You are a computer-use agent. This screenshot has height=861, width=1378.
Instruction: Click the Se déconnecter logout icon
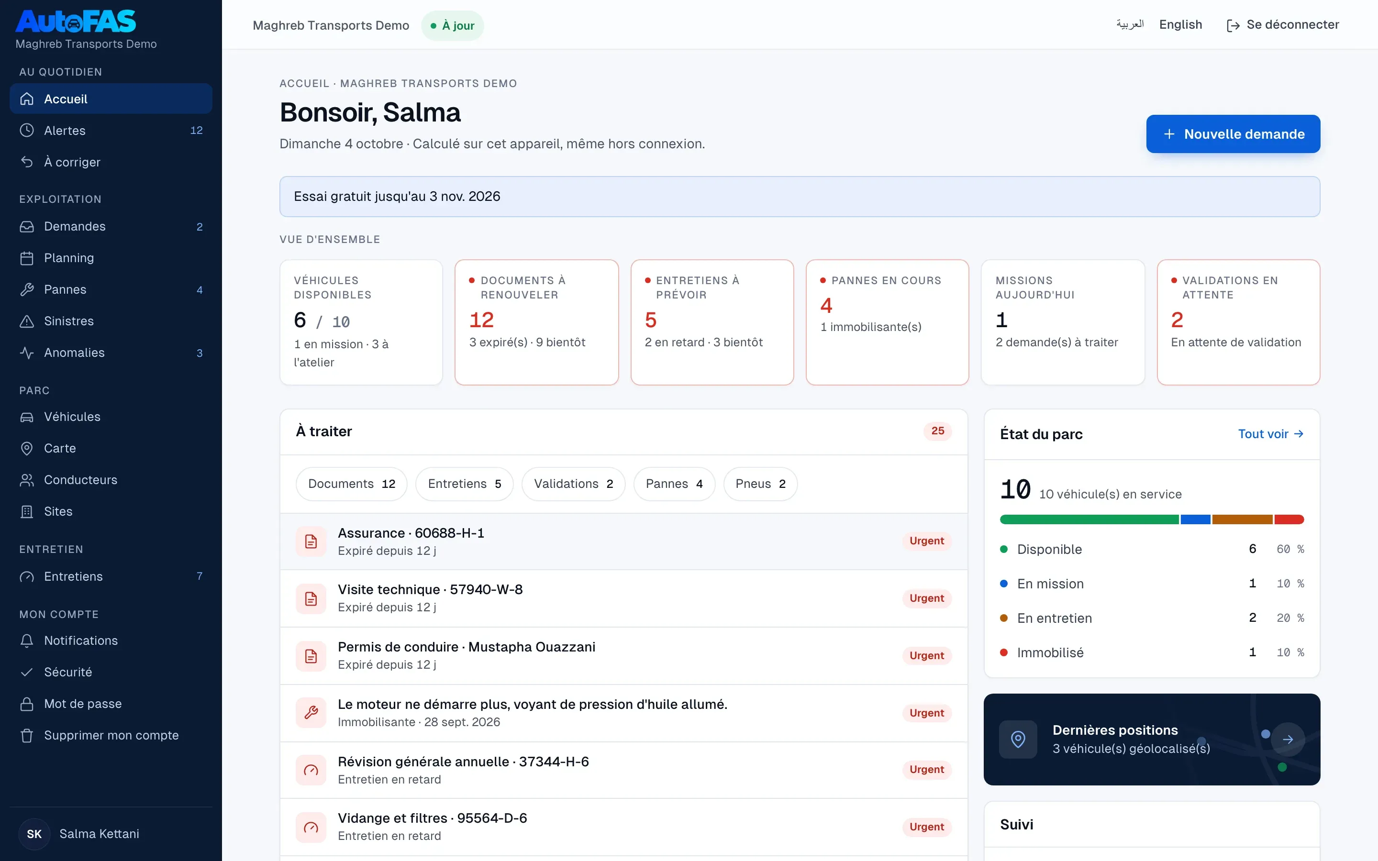pos(1233,26)
